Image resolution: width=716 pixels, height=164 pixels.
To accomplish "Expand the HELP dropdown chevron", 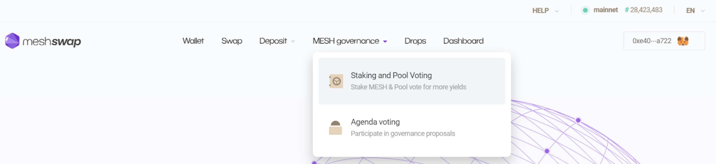I will (557, 11).
